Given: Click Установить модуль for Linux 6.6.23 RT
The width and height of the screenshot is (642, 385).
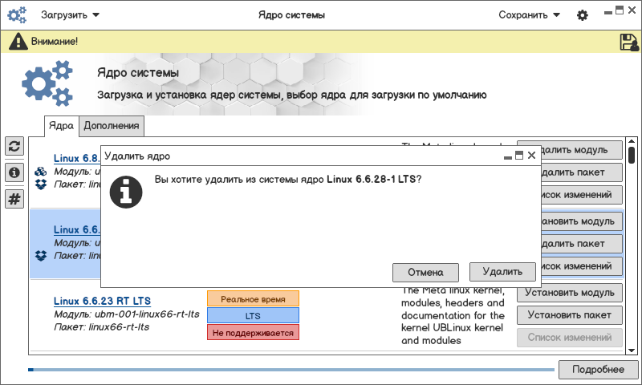Looking at the screenshot, I should [x=570, y=293].
